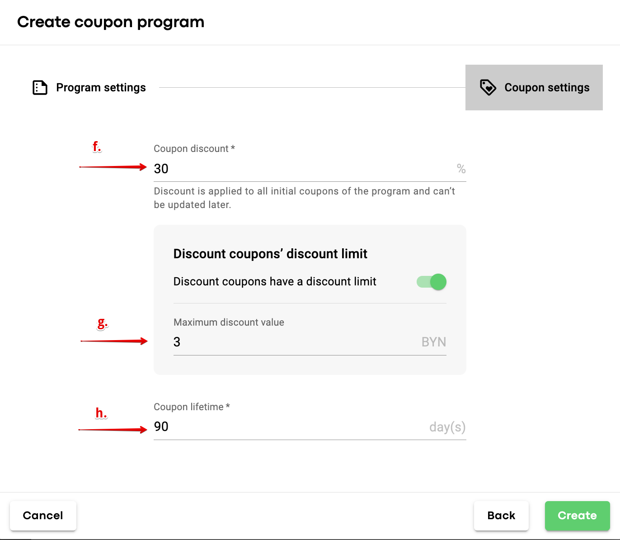Click the red letter h annotation
Image resolution: width=620 pixels, height=540 pixels.
tap(101, 413)
